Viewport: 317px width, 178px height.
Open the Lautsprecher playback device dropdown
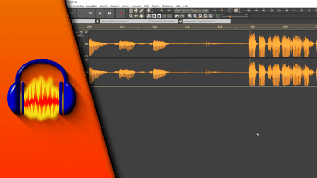click(207, 21)
